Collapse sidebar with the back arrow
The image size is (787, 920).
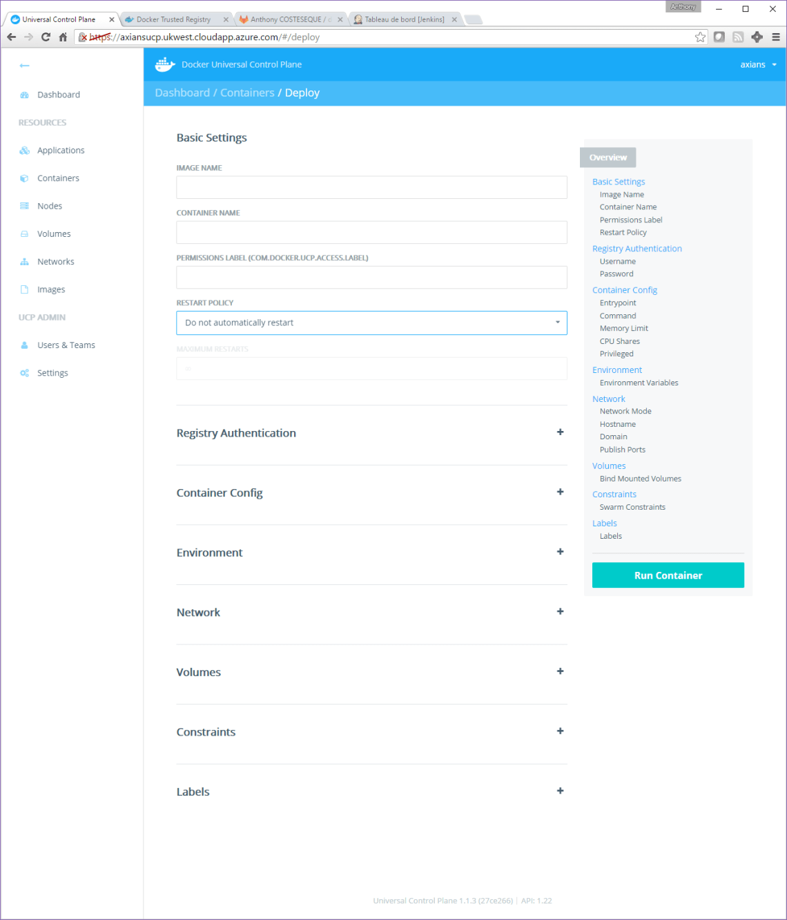(x=25, y=66)
